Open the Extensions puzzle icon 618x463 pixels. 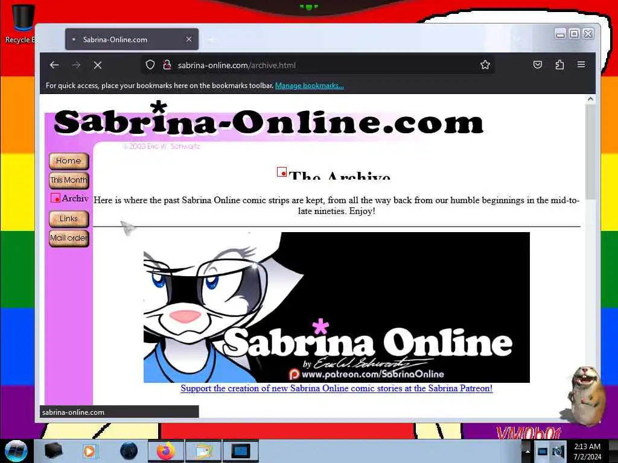click(x=559, y=65)
